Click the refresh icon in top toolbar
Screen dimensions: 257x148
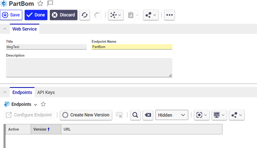(85, 15)
